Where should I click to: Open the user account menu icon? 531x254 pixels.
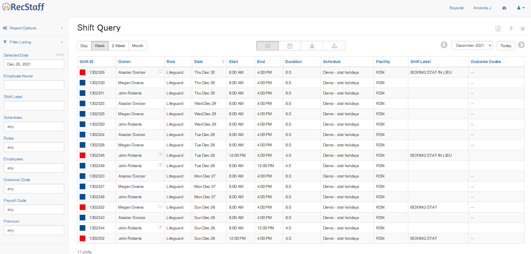[x=521, y=8]
